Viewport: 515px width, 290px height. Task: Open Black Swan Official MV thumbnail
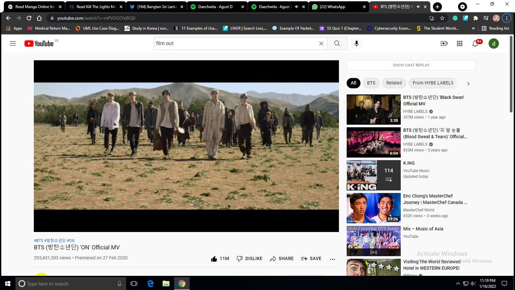(373, 110)
